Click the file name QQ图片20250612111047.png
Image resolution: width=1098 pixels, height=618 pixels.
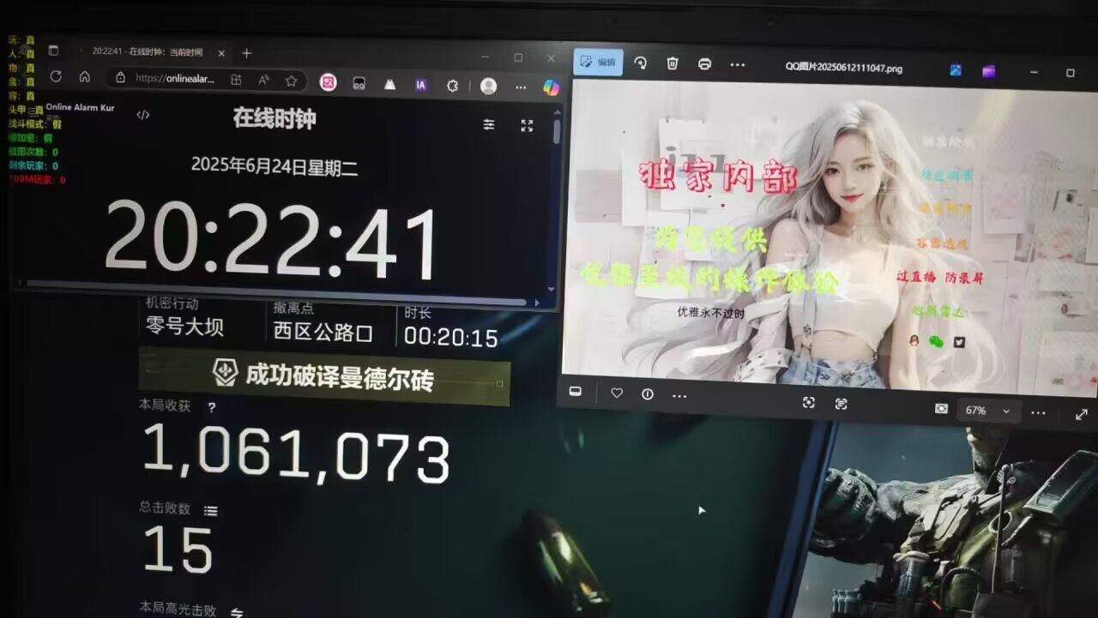(x=844, y=67)
